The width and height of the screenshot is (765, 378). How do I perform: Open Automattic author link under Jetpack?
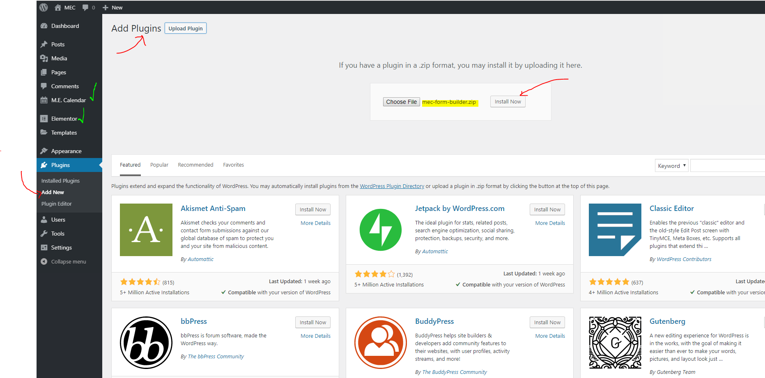pyautogui.click(x=435, y=251)
